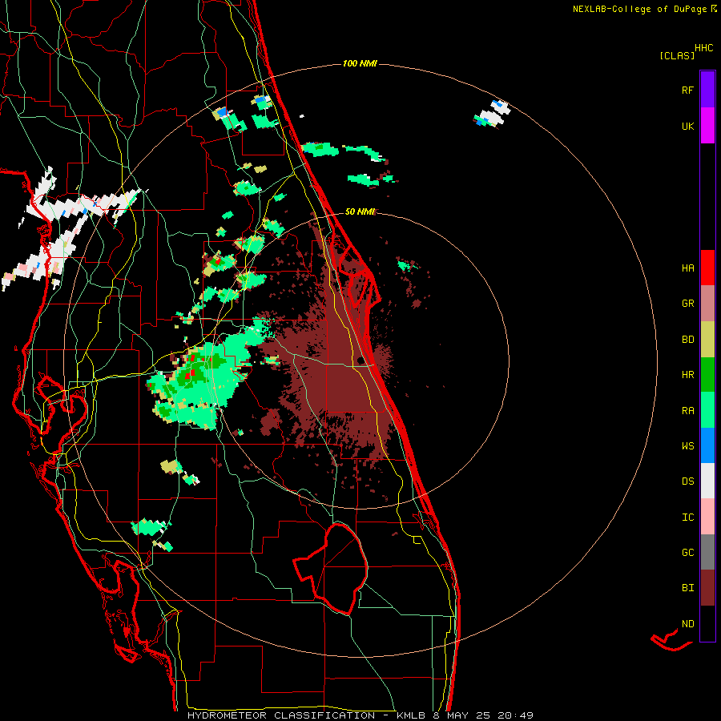
Task: Click the RF legend label
Action: 688,90
